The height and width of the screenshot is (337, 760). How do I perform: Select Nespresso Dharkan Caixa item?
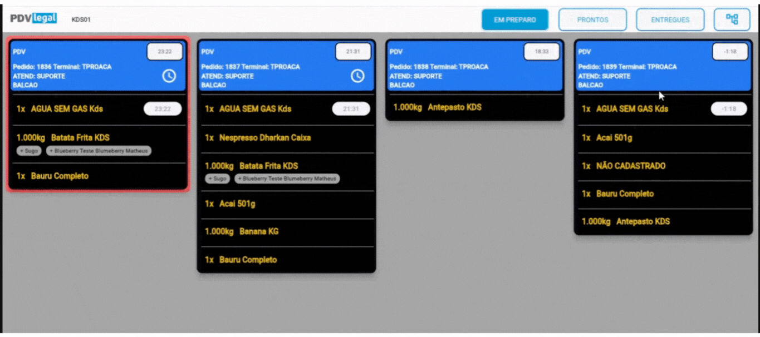coord(265,137)
